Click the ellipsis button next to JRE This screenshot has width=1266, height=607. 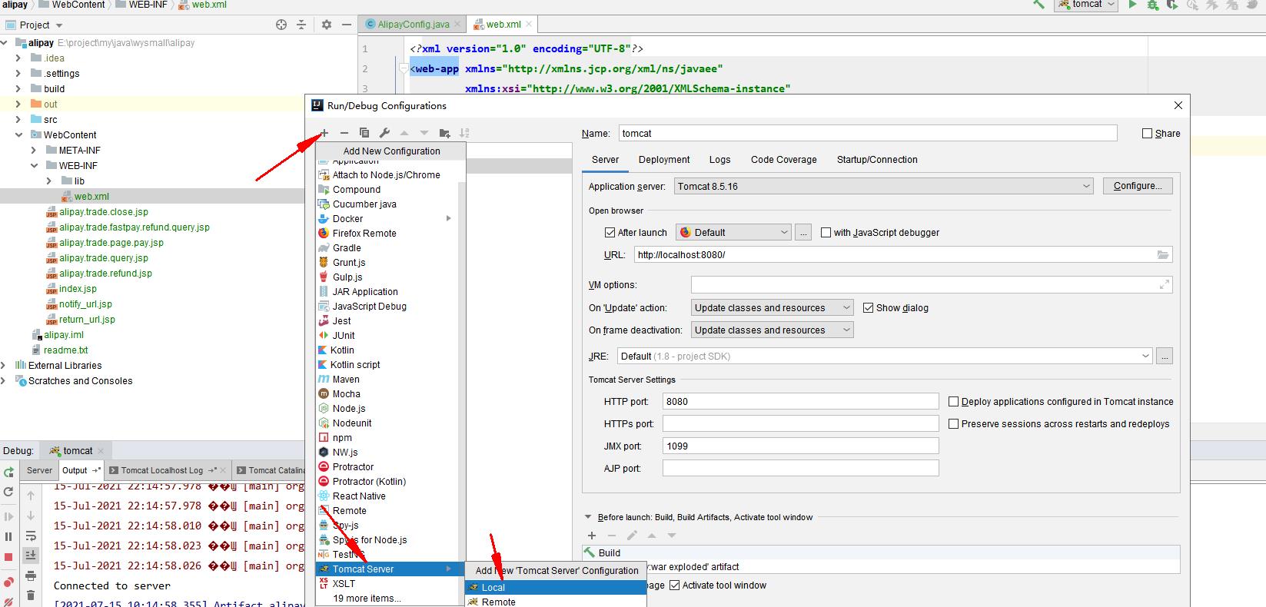pos(1165,356)
